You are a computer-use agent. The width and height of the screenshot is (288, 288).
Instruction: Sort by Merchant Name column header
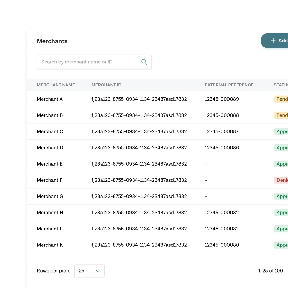tap(56, 85)
